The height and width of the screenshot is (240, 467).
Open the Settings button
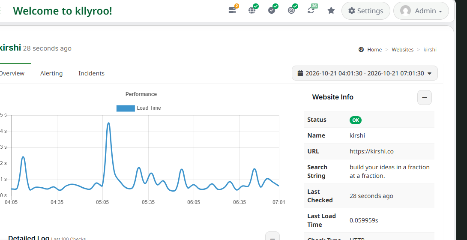click(366, 11)
